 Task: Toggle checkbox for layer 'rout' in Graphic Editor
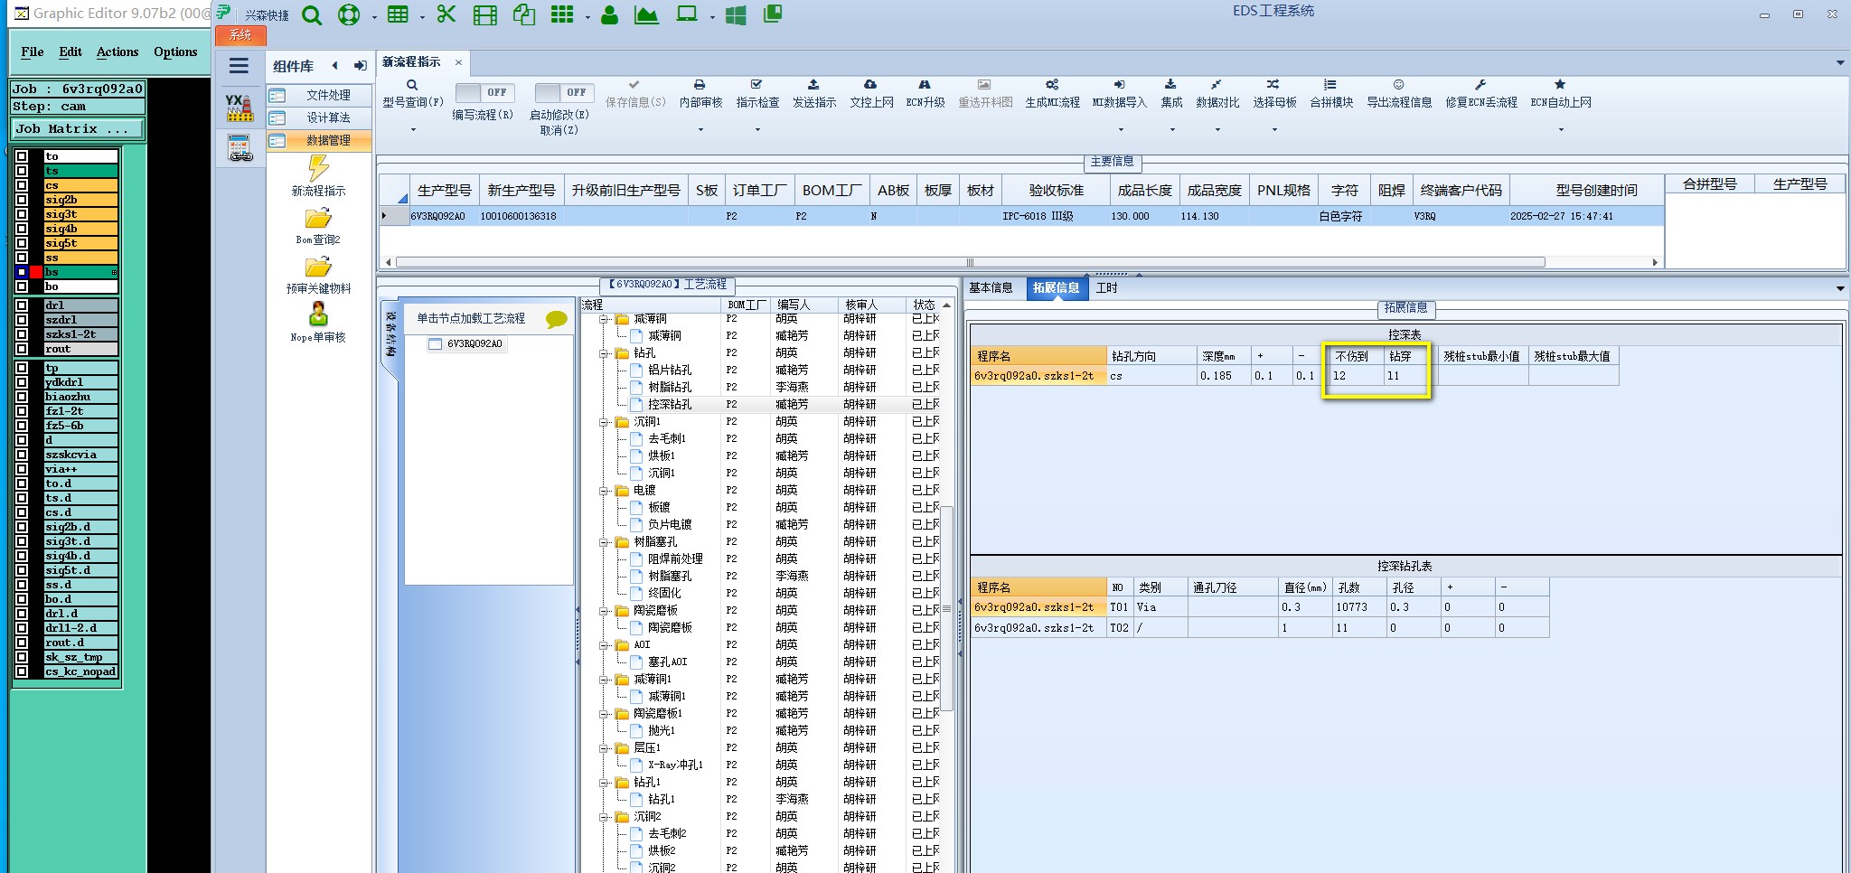point(22,349)
